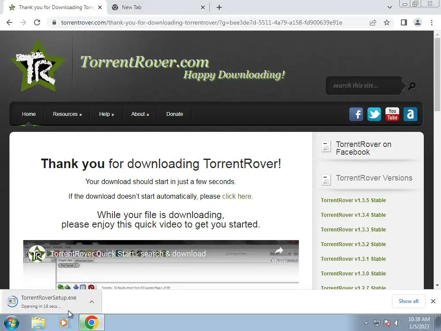Click the Action Center flag icon
The image size is (441, 331).
387,323
